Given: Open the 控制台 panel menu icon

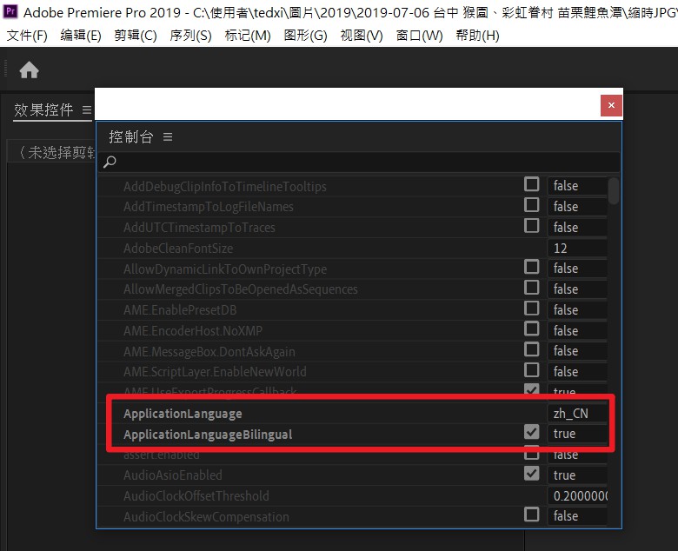Looking at the screenshot, I should tap(168, 137).
